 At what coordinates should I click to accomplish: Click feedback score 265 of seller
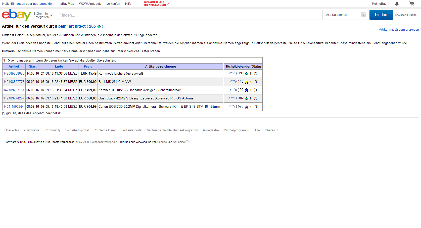(x=92, y=26)
